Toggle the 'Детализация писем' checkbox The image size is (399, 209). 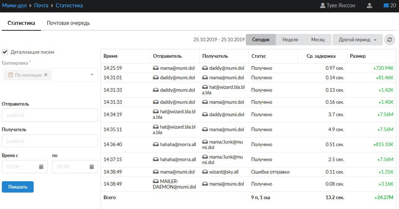(5, 52)
